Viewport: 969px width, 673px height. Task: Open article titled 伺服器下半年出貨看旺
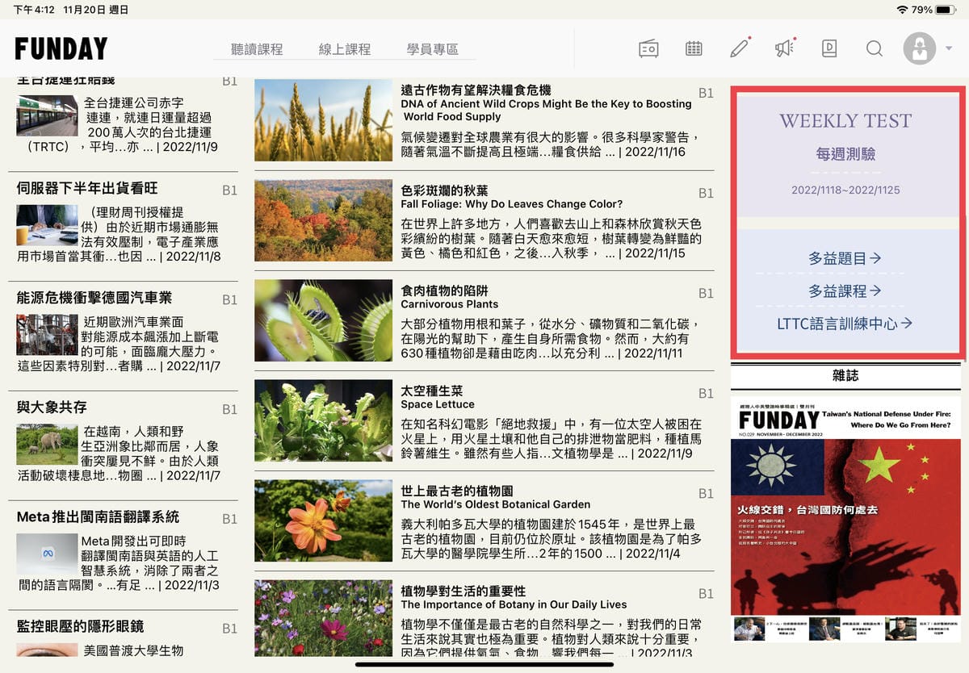[x=87, y=188]
